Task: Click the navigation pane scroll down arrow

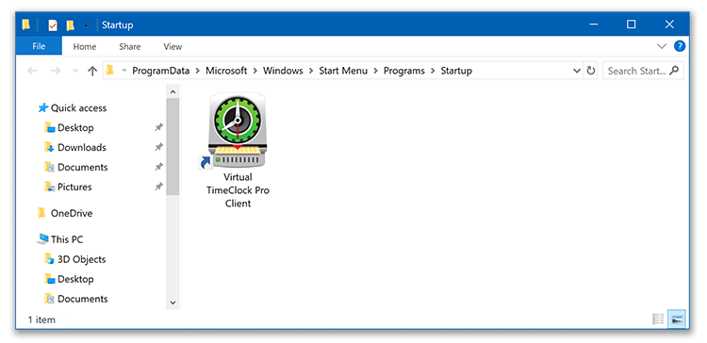Action: [173, 302]
